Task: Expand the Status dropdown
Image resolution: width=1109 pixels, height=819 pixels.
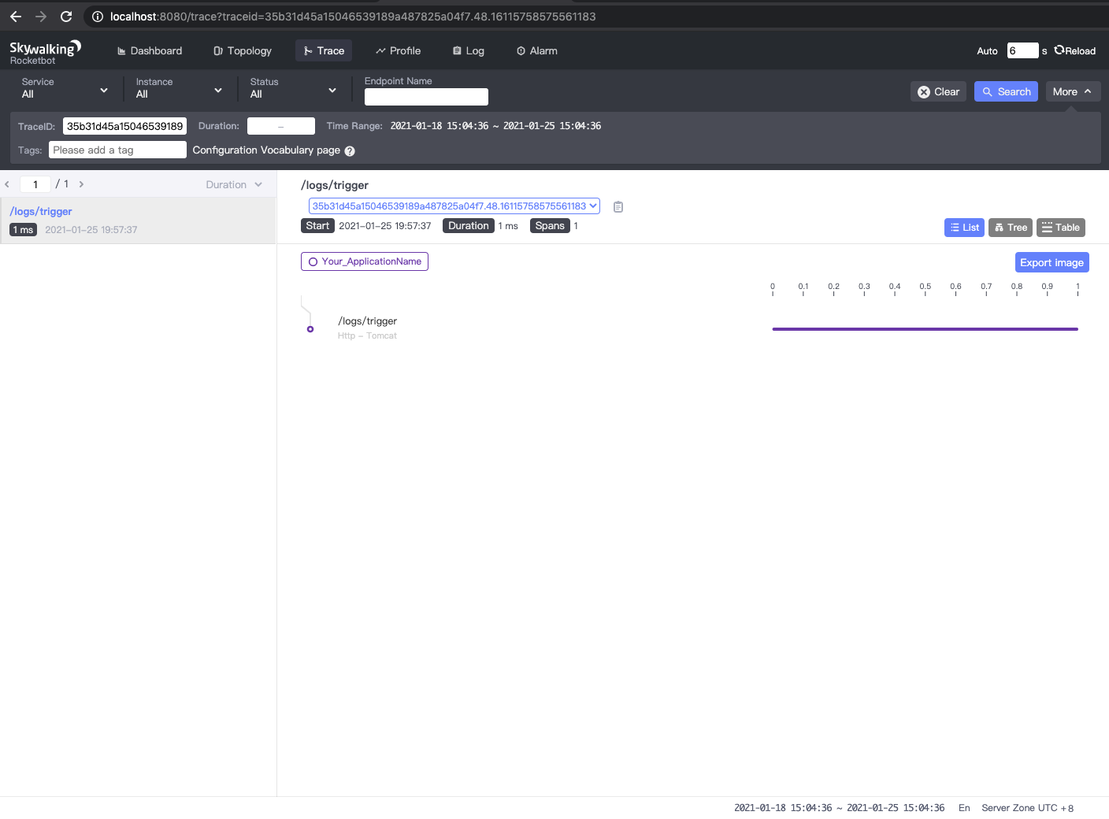Action: pyautogui.click(x=293, y=88)
